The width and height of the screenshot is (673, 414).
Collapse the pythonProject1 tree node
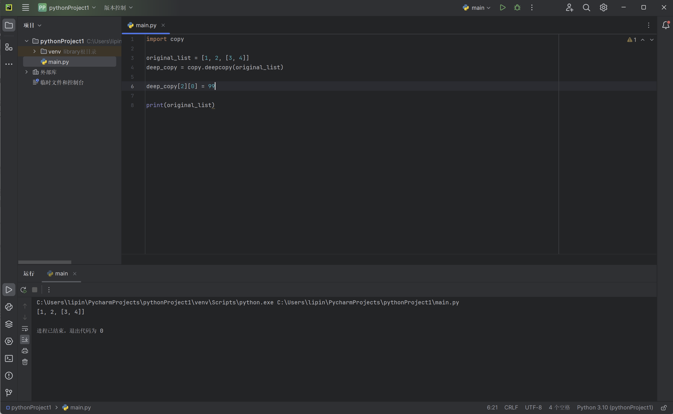coord(27,41)
